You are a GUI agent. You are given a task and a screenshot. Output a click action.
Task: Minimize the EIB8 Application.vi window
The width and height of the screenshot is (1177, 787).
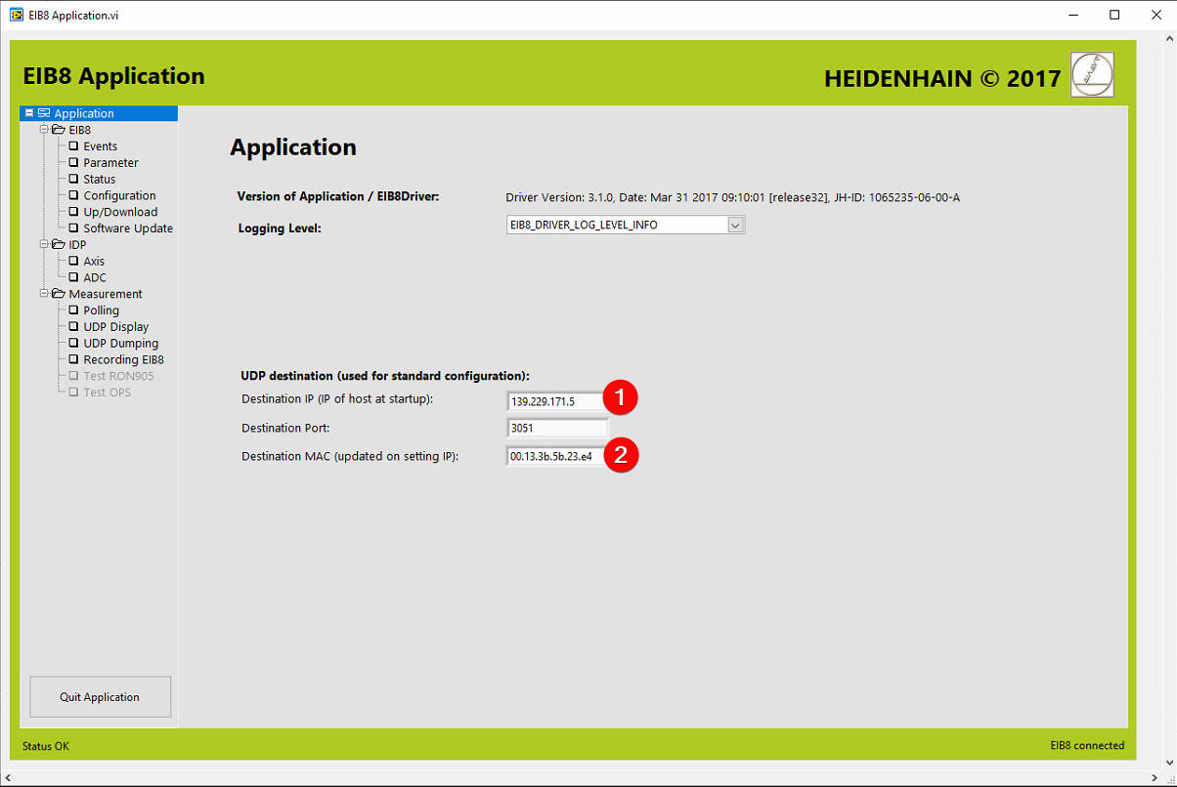pyautogui.click(x=1073, y=15)
